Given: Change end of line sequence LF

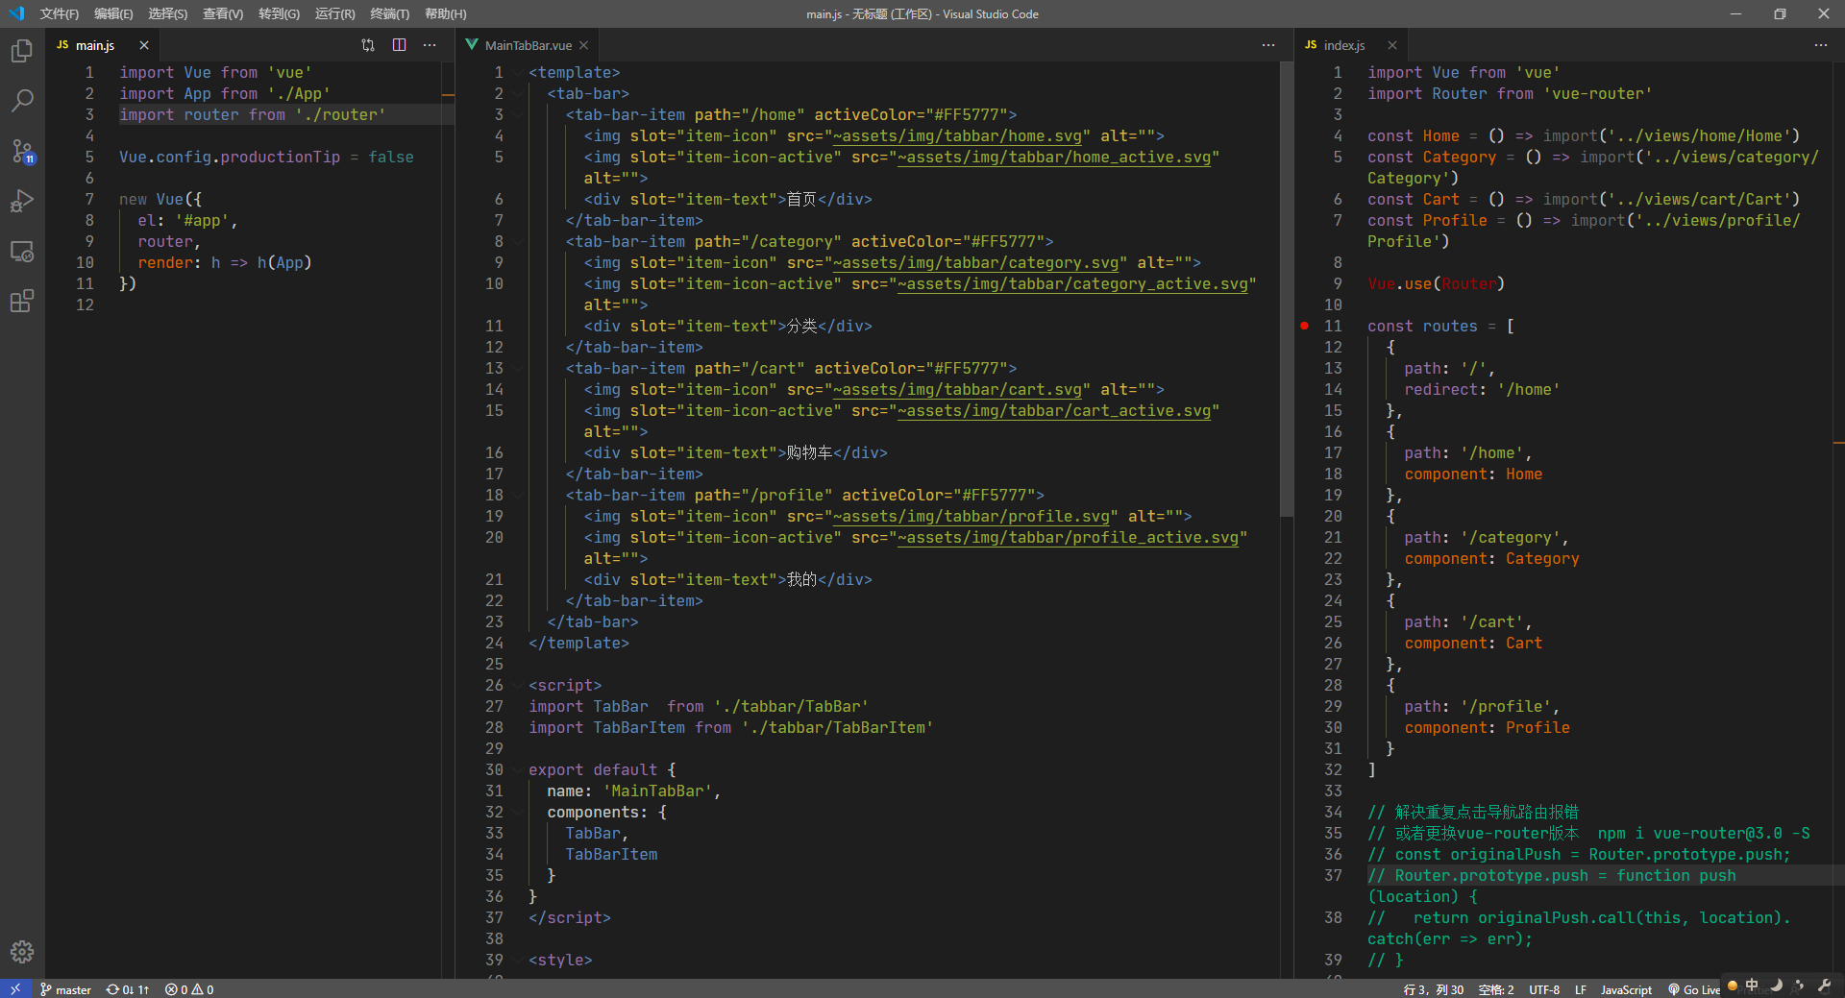Looking at the screenshot, I should tap(1581, 989).
